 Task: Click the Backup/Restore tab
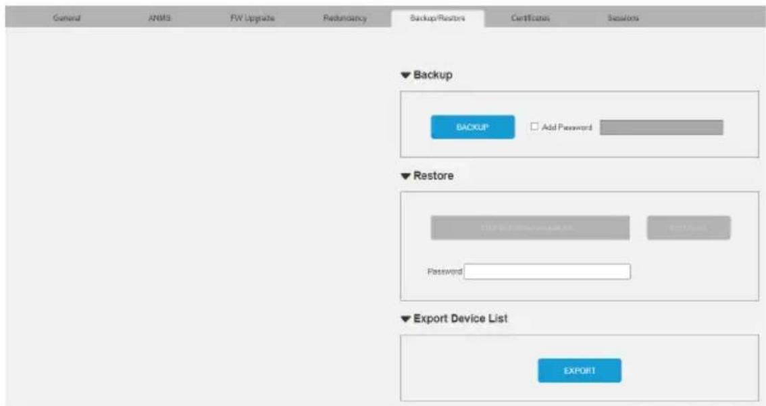point(438,18)
